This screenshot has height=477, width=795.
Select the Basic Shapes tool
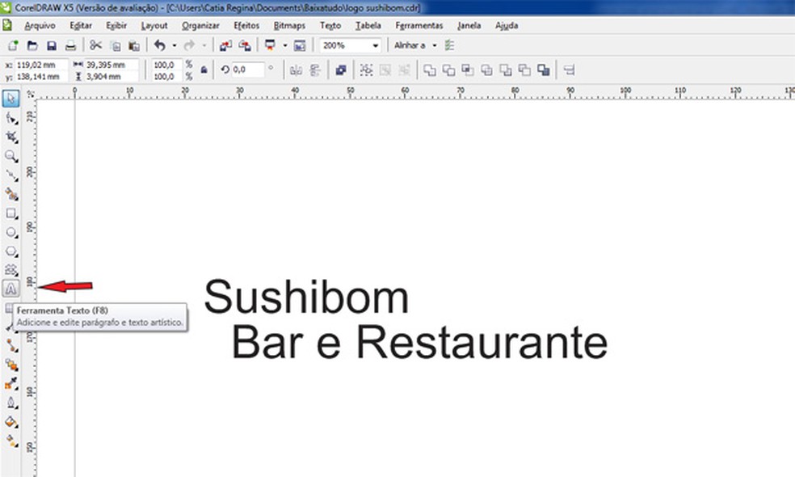pos(11,270)
